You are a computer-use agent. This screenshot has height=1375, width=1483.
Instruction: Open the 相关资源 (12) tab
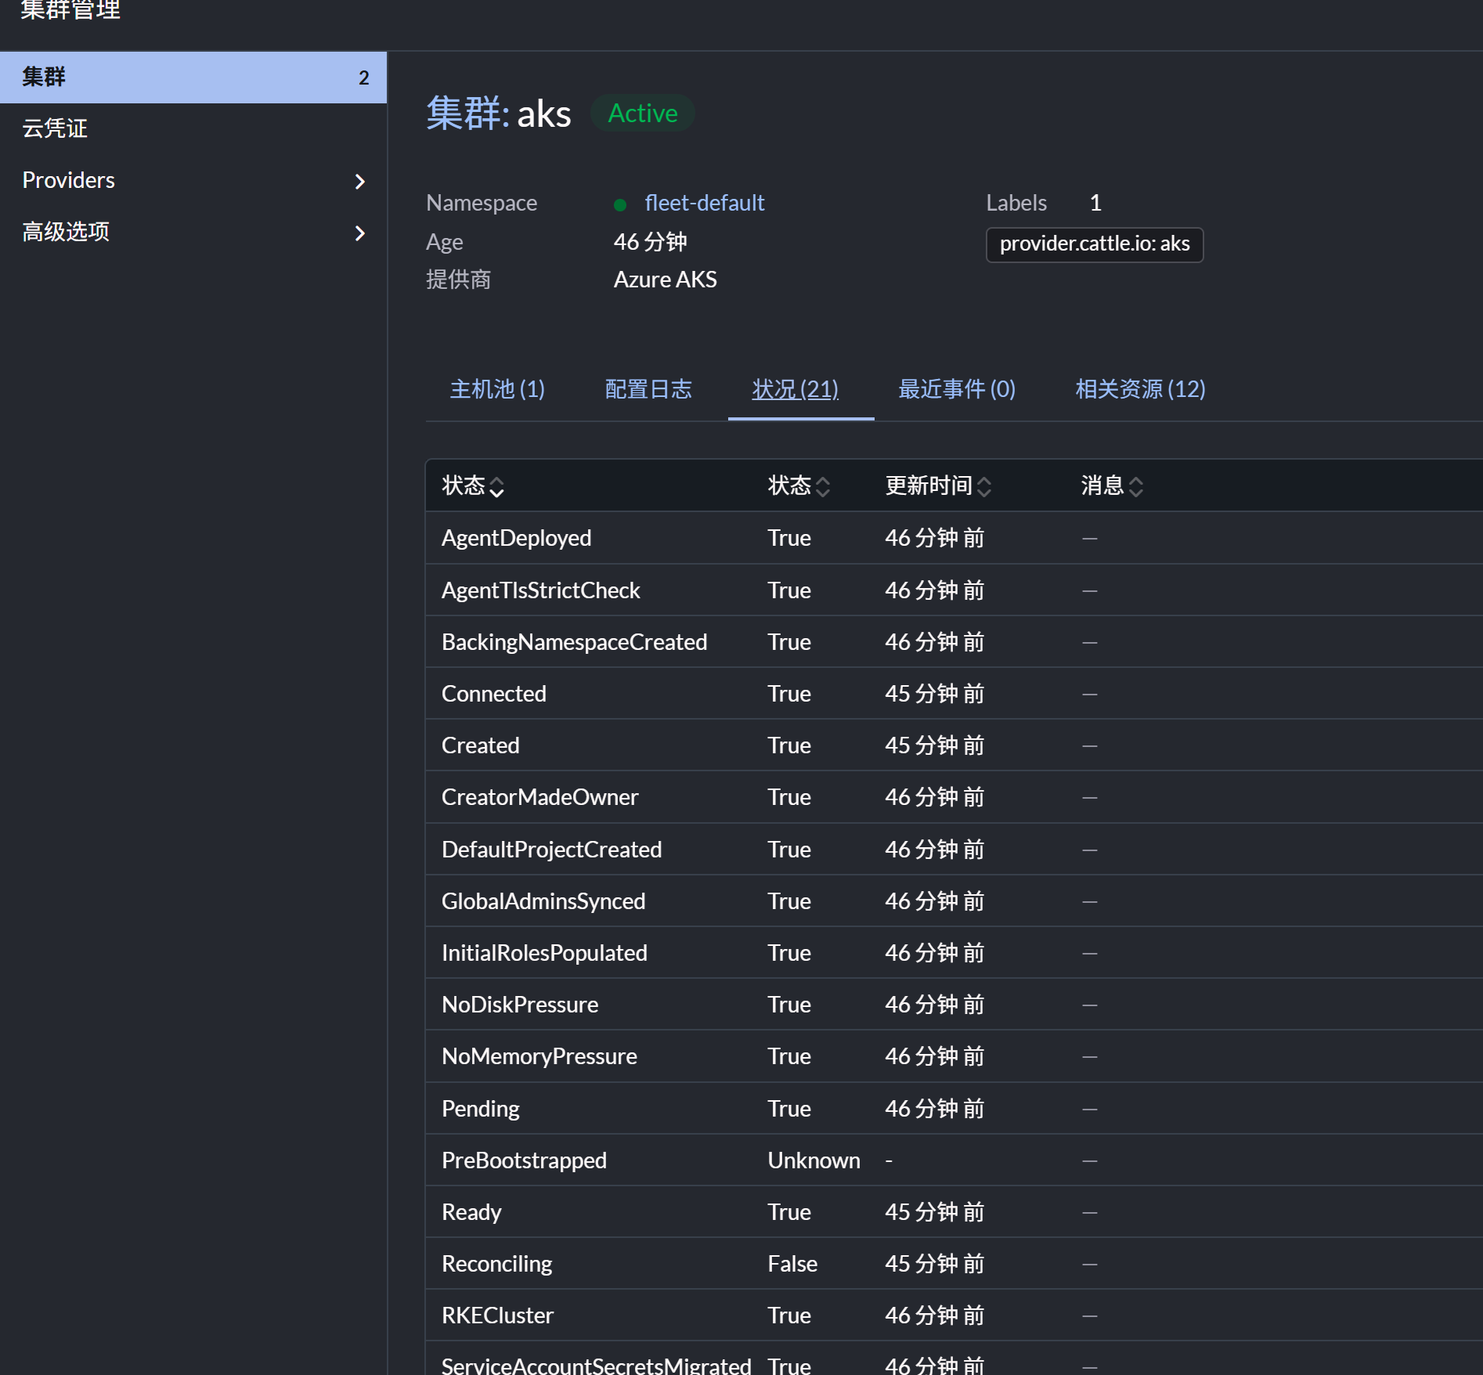1140,389
